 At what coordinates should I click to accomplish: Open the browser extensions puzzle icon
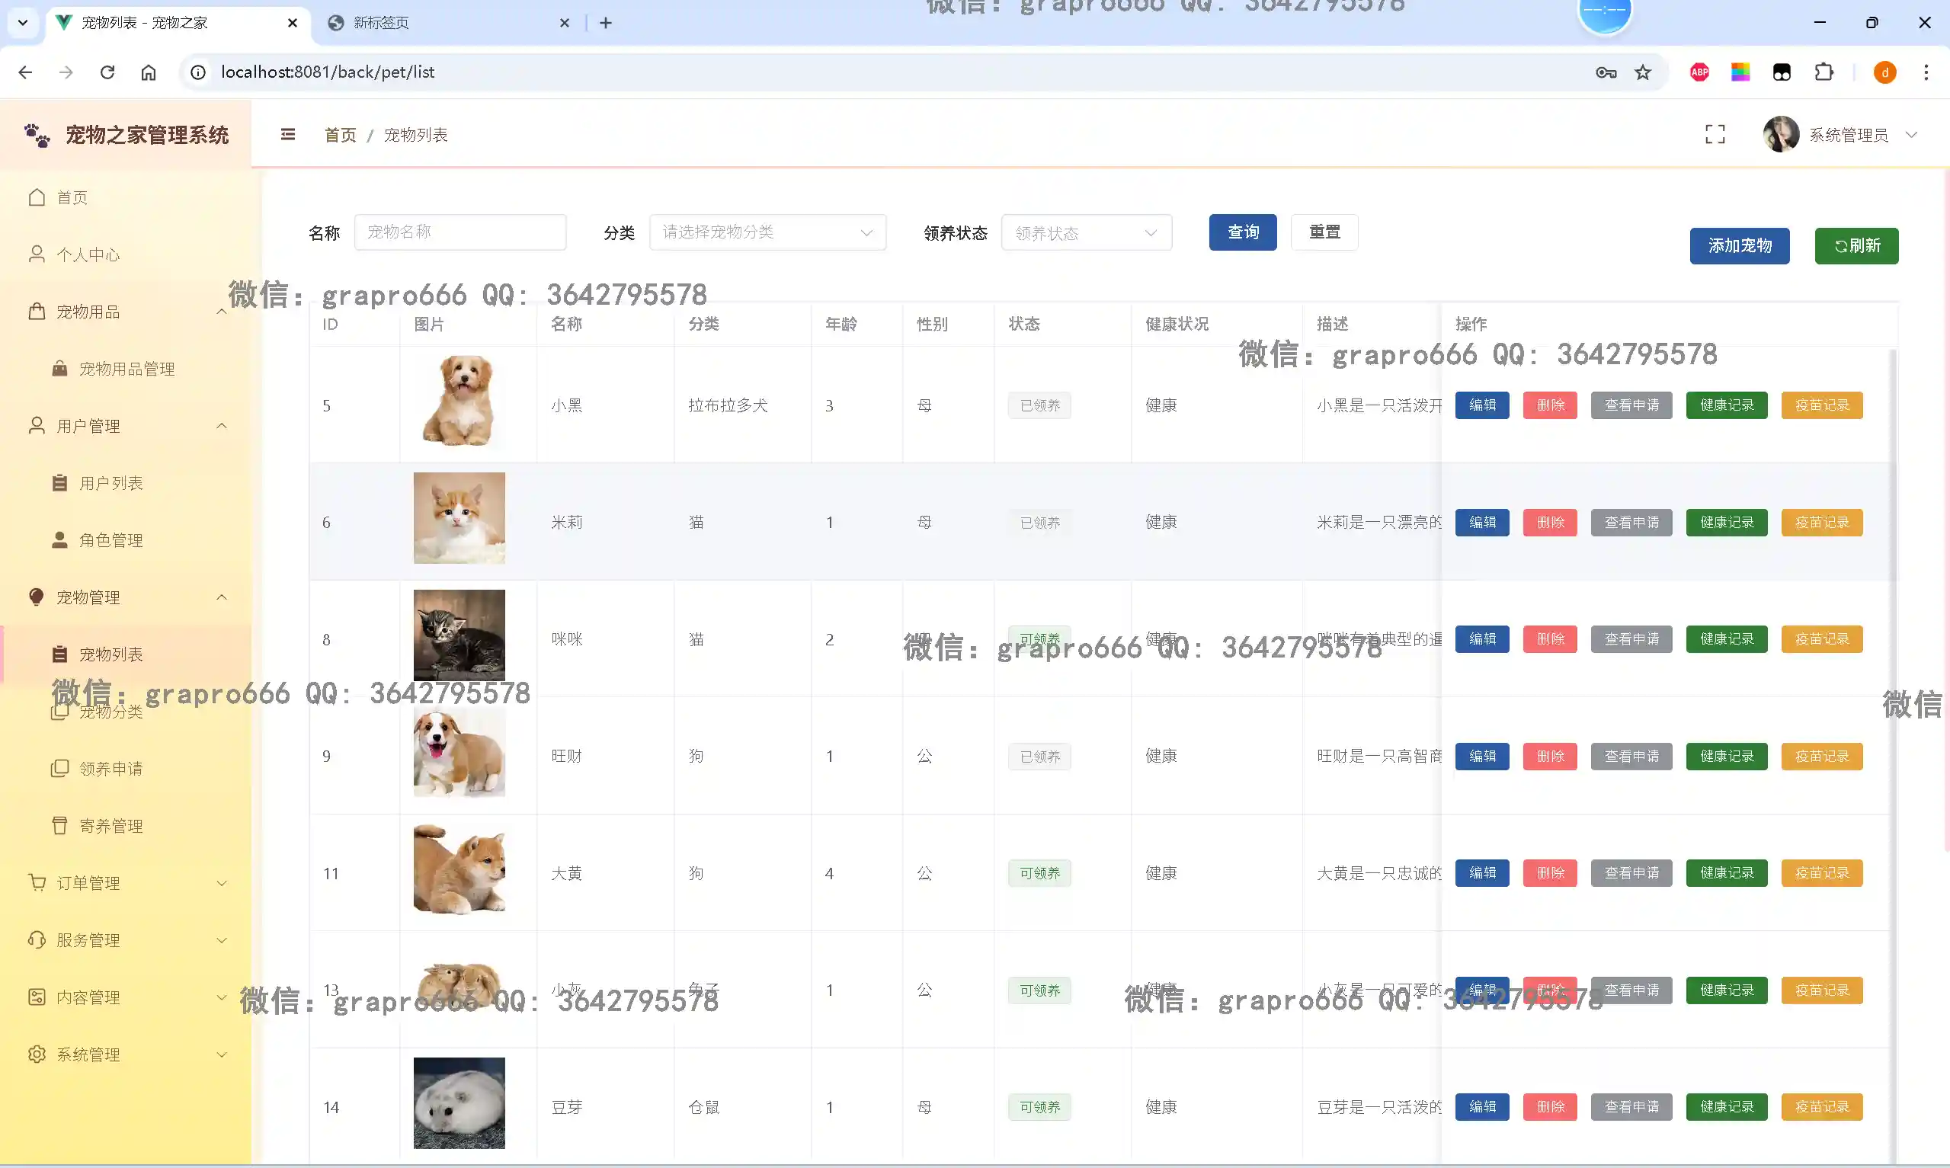point(1824,72)
